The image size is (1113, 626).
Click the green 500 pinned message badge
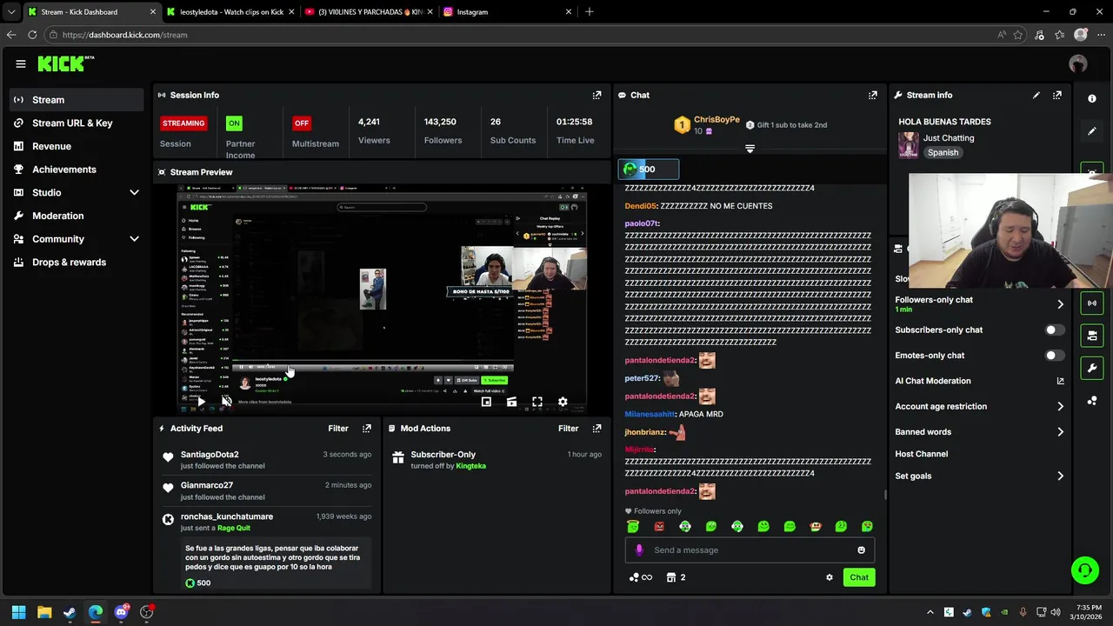[x=648, y=170]
